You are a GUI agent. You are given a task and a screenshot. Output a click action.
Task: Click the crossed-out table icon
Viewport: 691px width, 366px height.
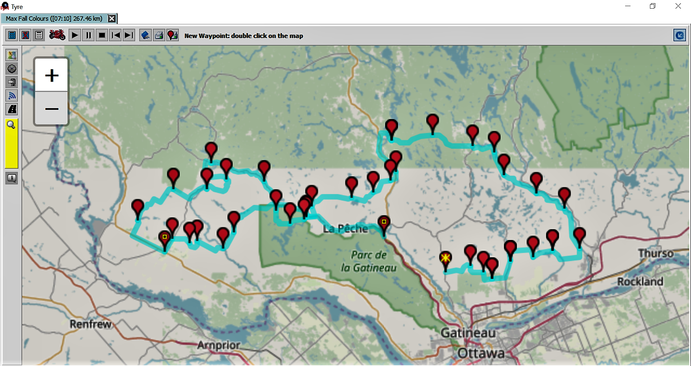coord(26,35)
